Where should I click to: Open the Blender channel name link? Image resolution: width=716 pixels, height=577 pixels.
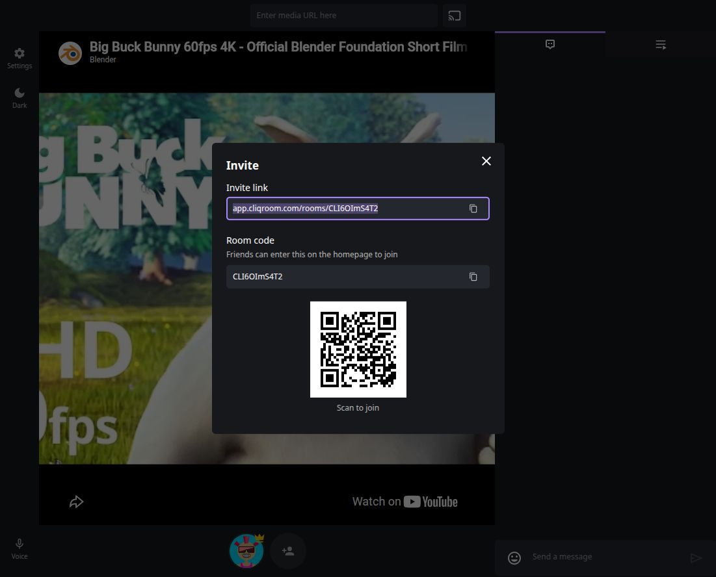[x=103, y=60]
